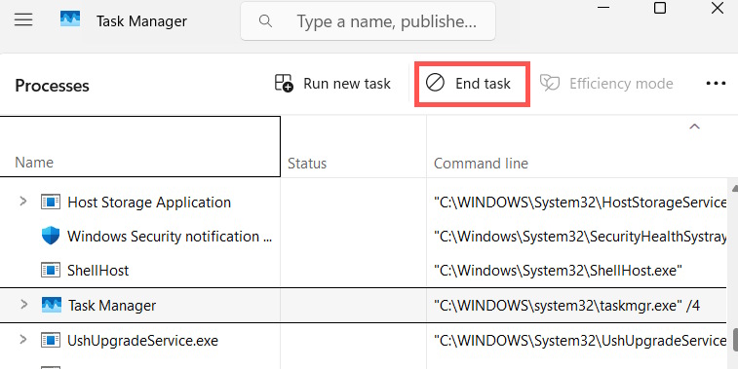
Task: Expand the Host Storage Application row
Action: 22,202
